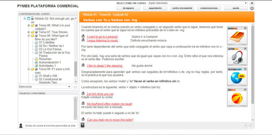Click the chat user silhouette icon
Image resolution: width=272 pixels, height=135 pixels.
pos(21,126)
